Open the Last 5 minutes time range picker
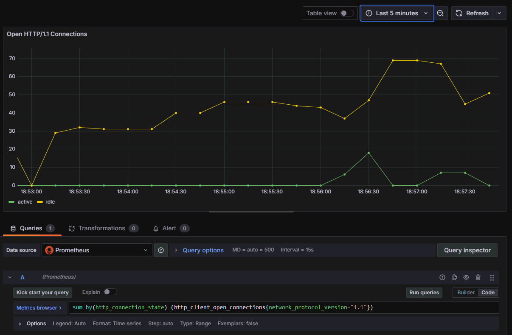This screenshot has width=512, height=335. [397, 13]
